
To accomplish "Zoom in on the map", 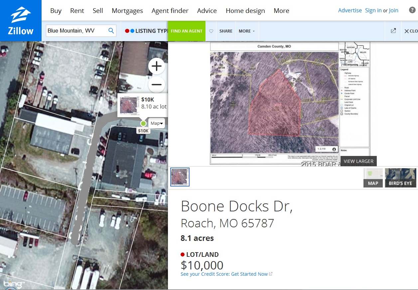I will tap(156, 66).
